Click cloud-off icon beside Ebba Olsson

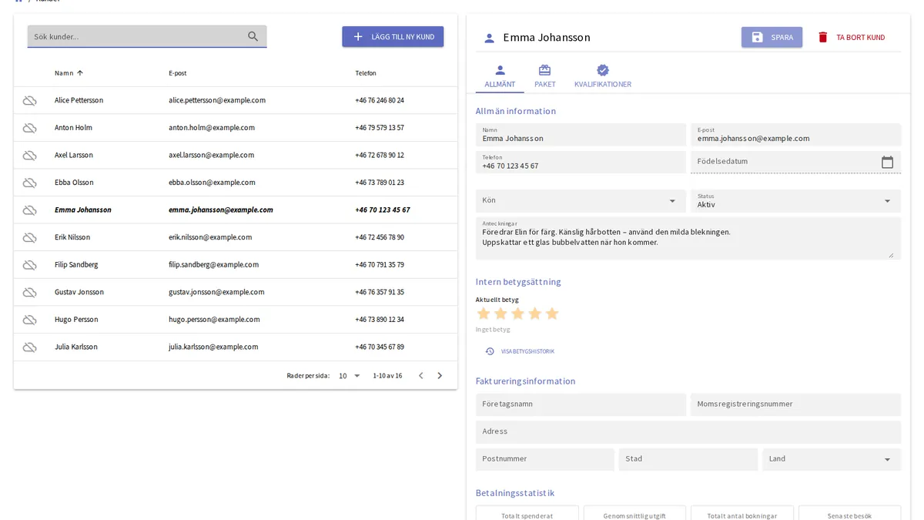(x=29, y=183)
